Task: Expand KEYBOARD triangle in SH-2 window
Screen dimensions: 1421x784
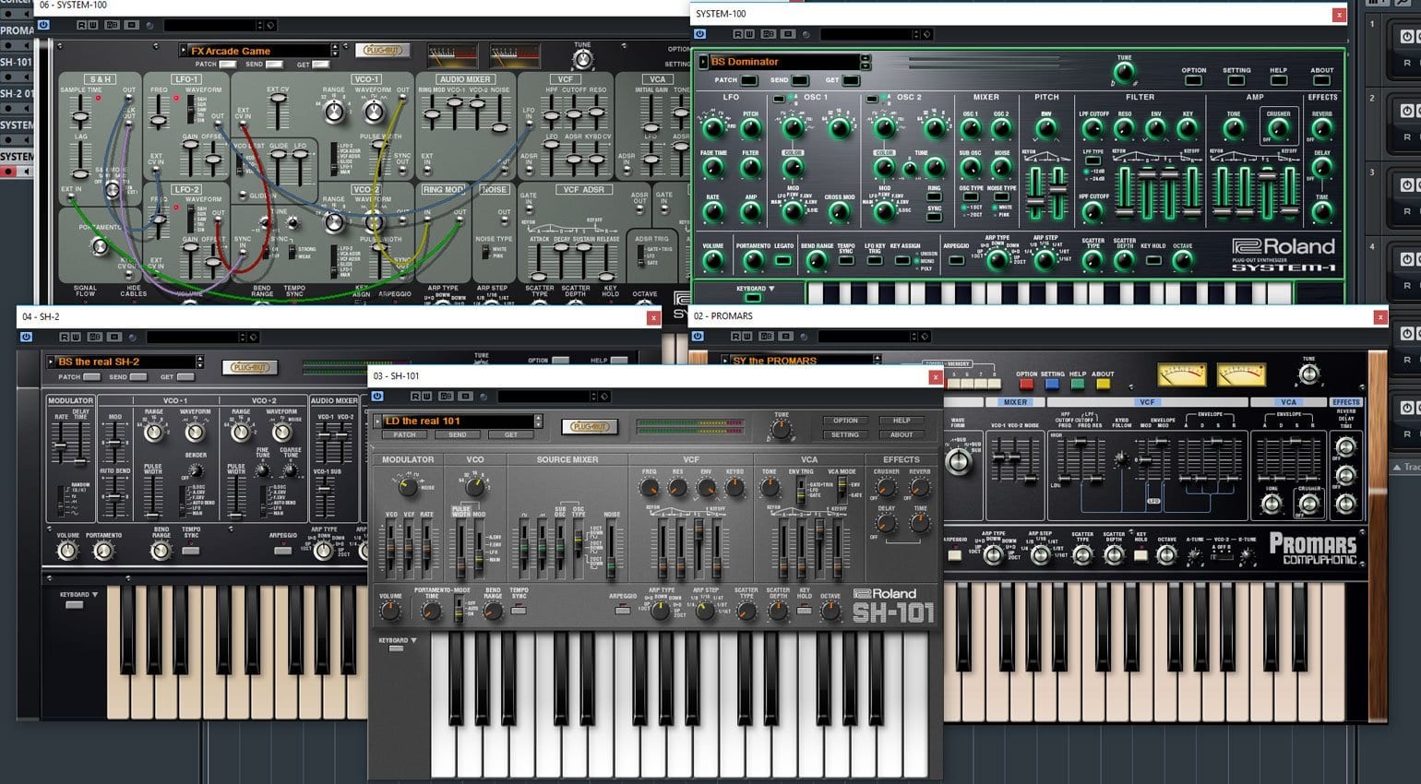Action: point(95,595)
